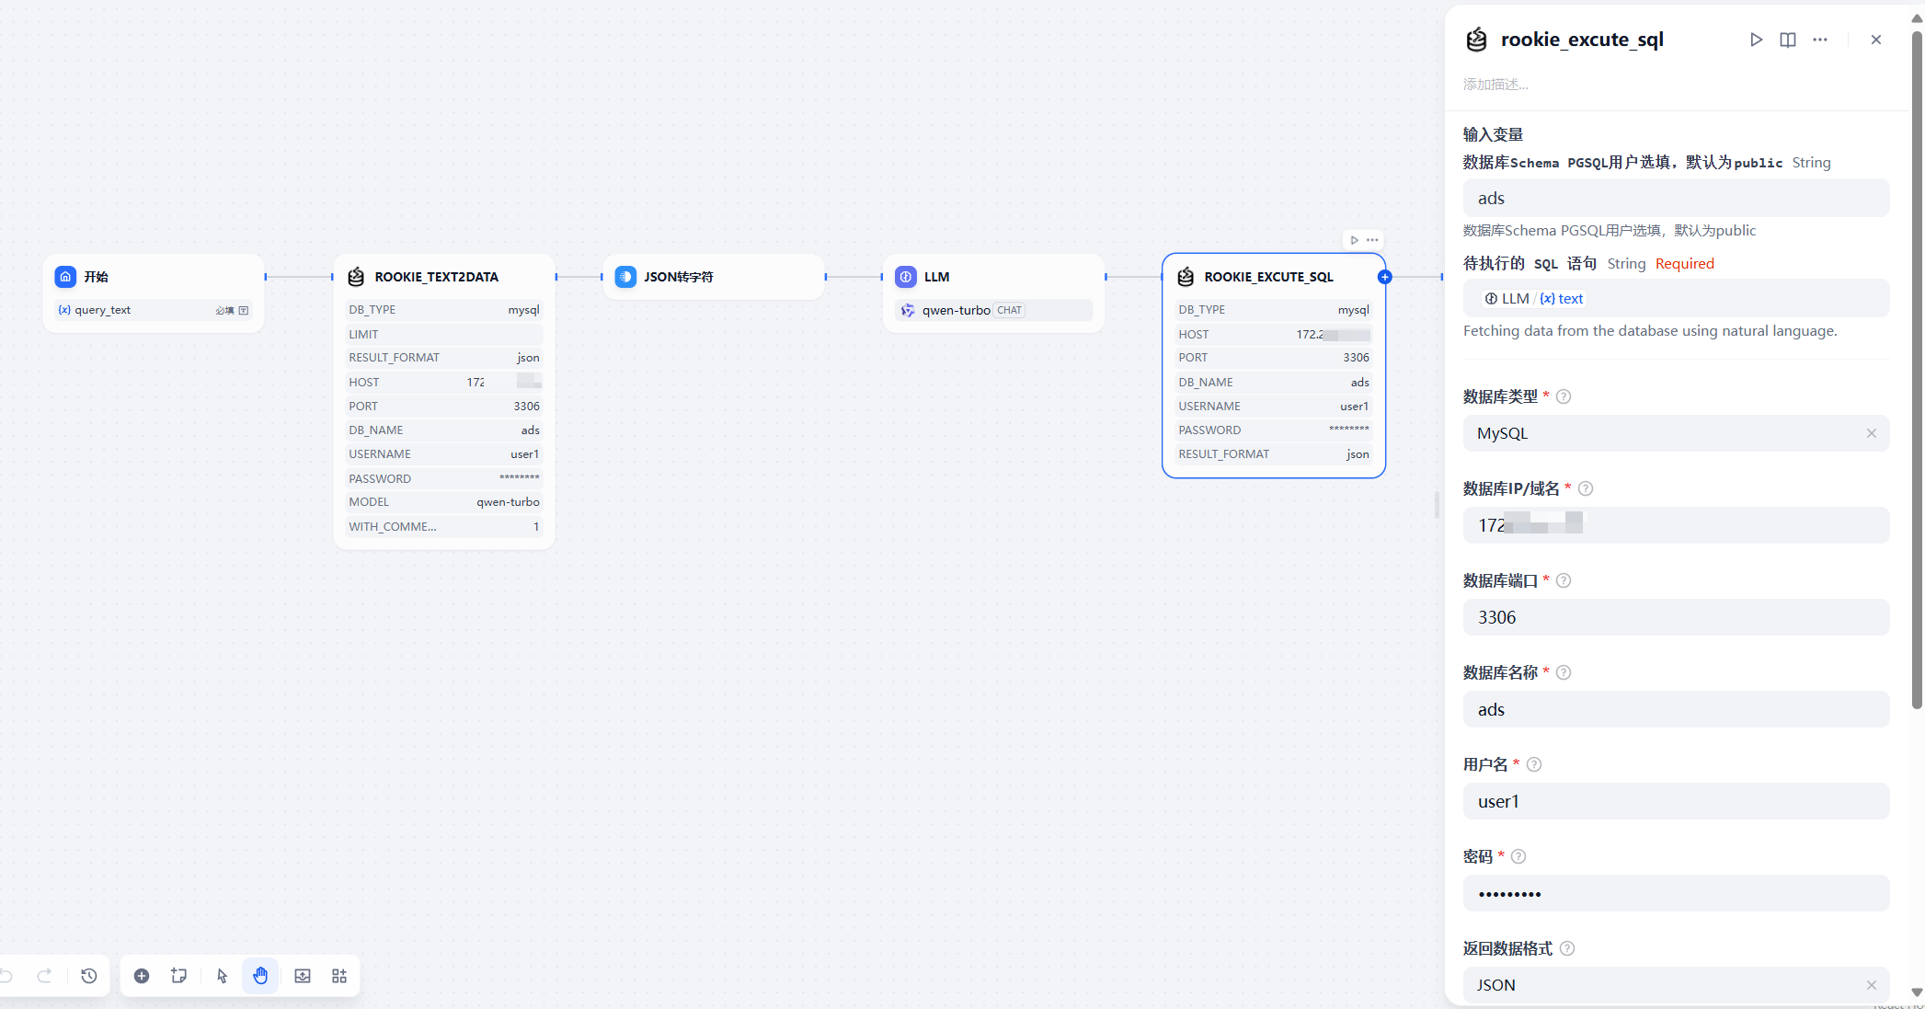1925x1009 pixels.
Task: Select the hand pan tool in bottom toolbar
Action: (x=260, y=976)
